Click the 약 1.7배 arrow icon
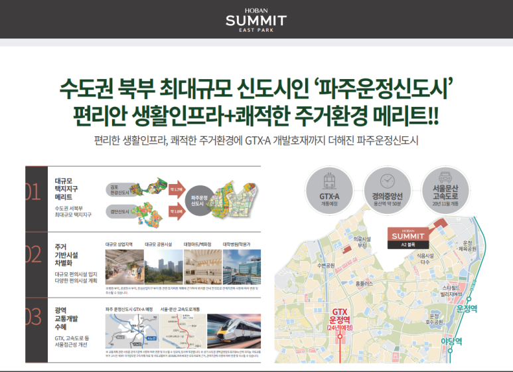Image resolution: width=513 pixels, height=372 pixels. click(x=177, y=189)
